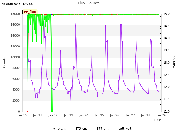Toggle the li75_cnt legend entry

coord(78,128)
